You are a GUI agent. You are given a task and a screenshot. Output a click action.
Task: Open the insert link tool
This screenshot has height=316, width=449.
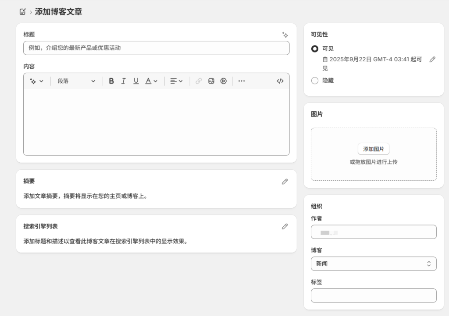pos(198,81)
